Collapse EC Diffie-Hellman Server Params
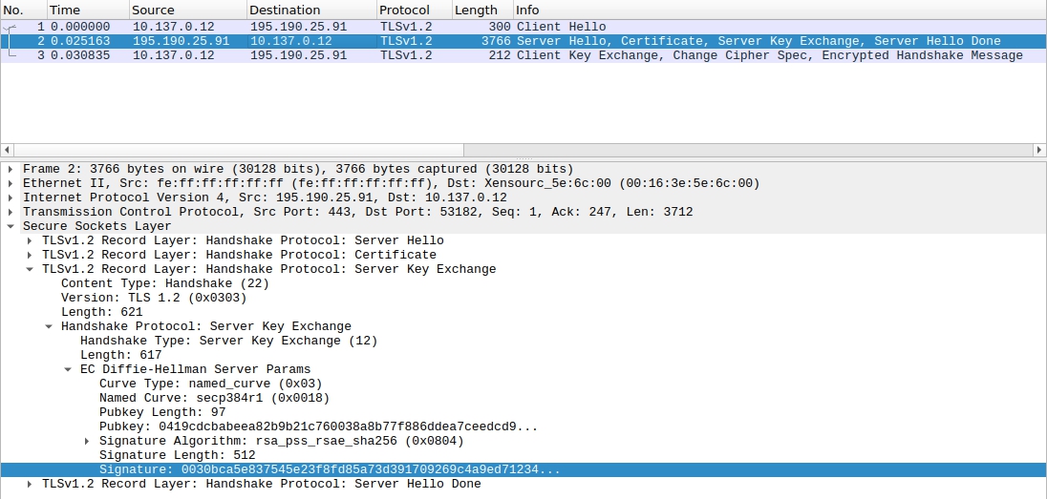 point(68,369)
